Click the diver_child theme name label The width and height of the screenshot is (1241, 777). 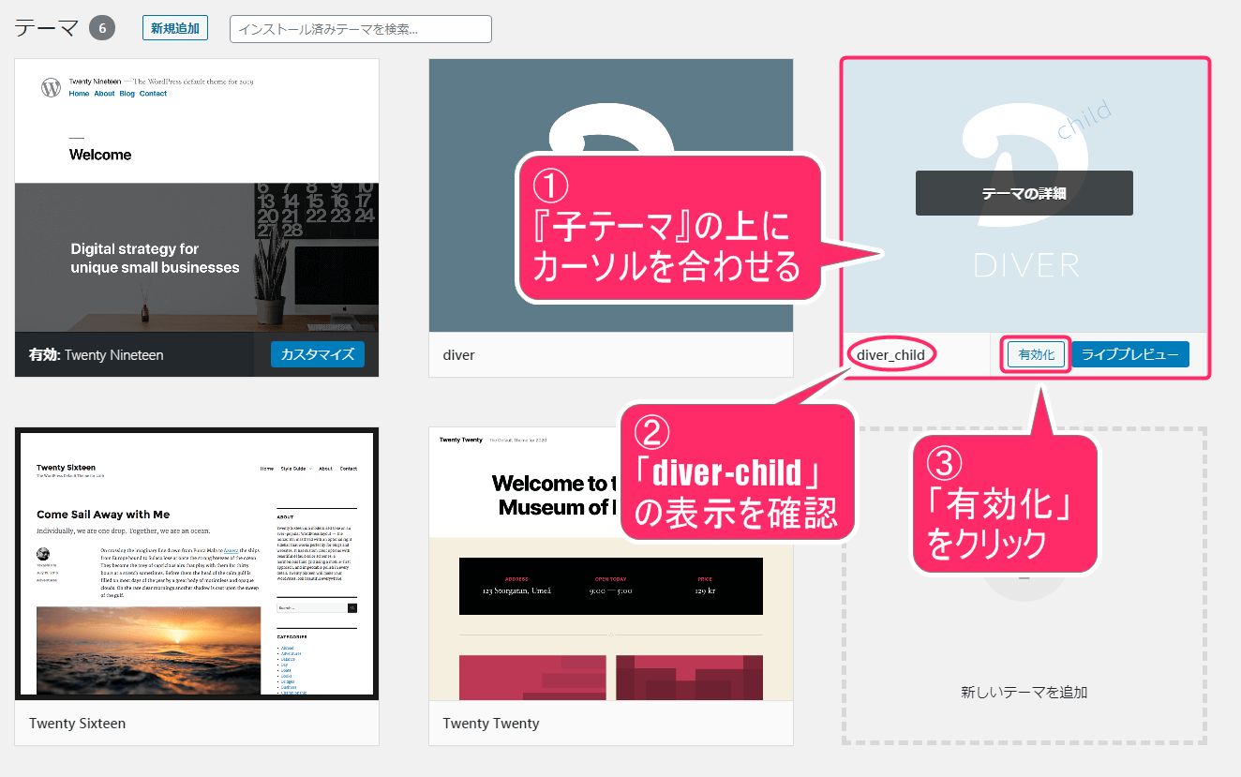coord(890,354)
